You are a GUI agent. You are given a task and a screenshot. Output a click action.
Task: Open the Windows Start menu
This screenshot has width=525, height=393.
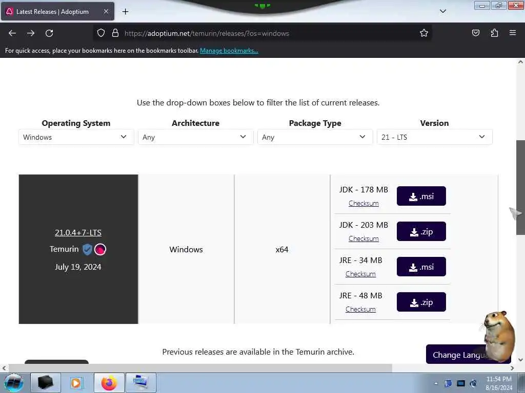[13, 383]
